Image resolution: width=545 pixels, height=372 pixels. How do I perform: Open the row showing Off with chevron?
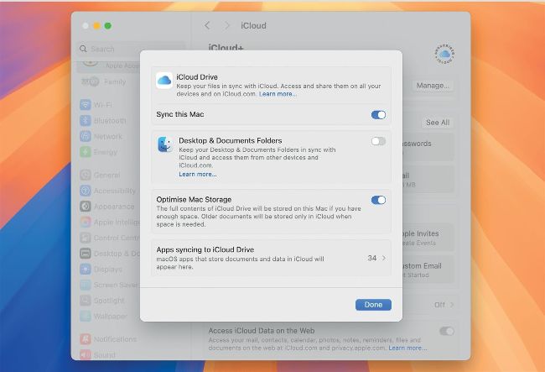pos(444,305)
